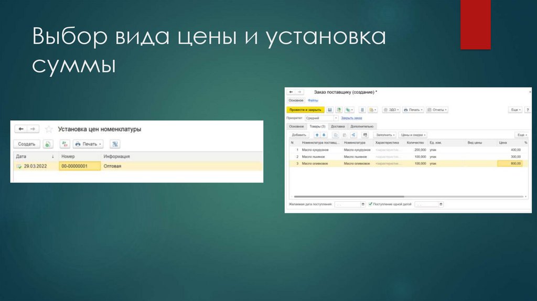Open the top Основное navigation section
This screenshot has height=301, width=537.
tap(296, 101)
